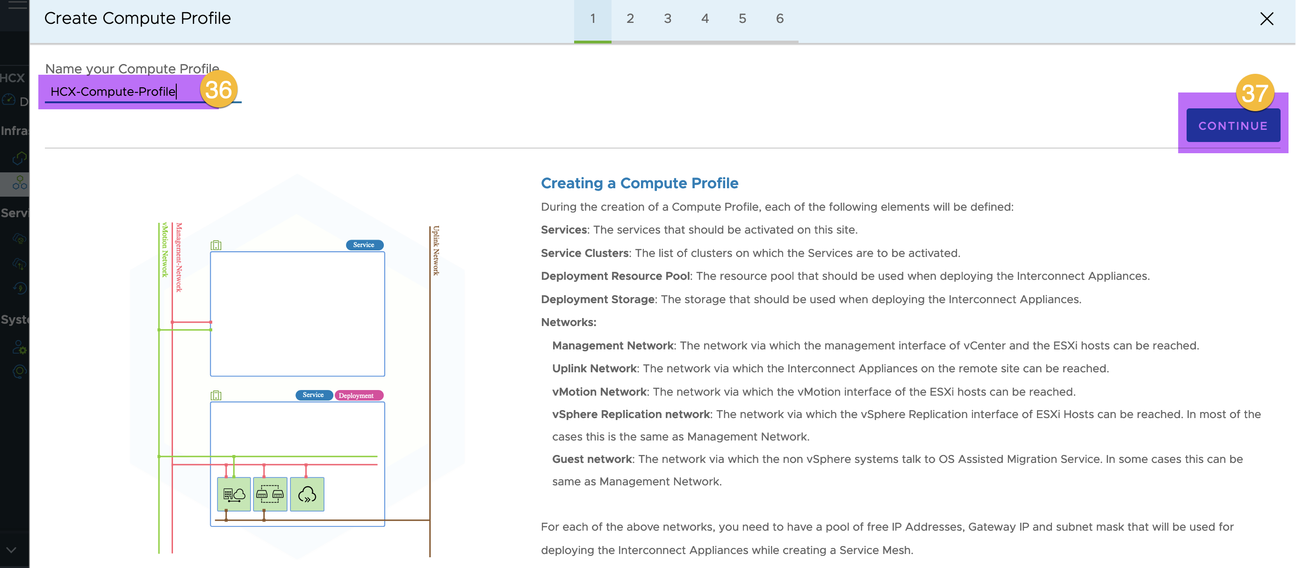Select step 2 in wizard navigation
The width and height of the screenshot is (1296, 568).
[x=629, y=18]
